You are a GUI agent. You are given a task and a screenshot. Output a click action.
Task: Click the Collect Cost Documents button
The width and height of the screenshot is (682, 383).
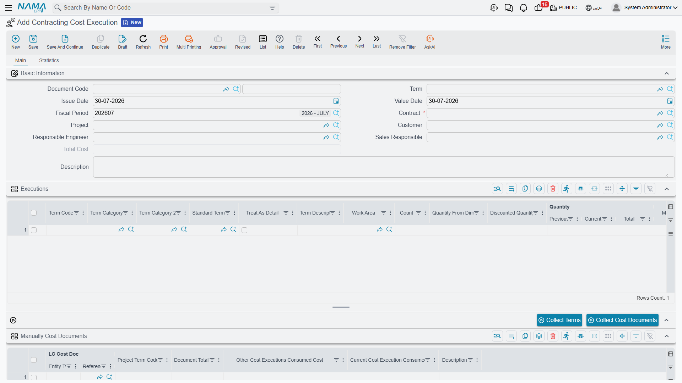622,320
